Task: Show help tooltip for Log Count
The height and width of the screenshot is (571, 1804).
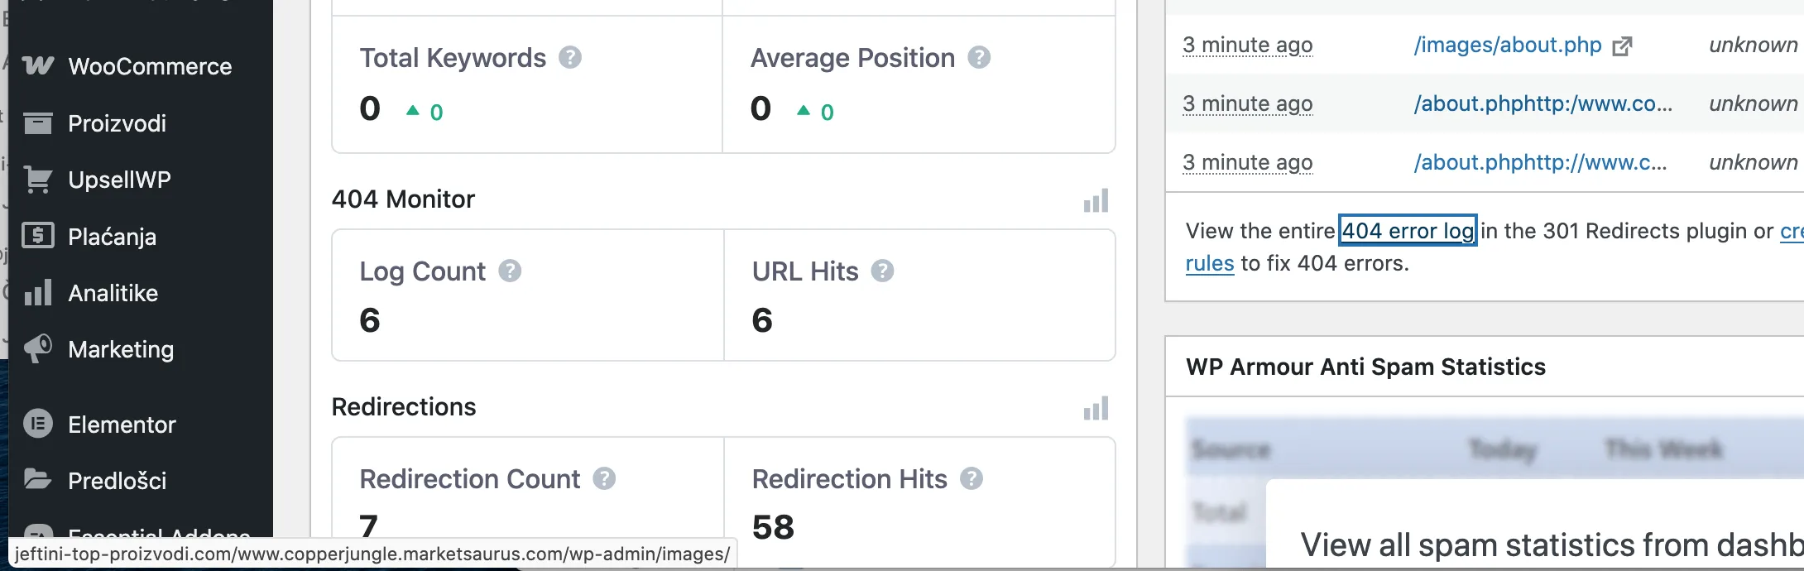Action: click(510, 271)
